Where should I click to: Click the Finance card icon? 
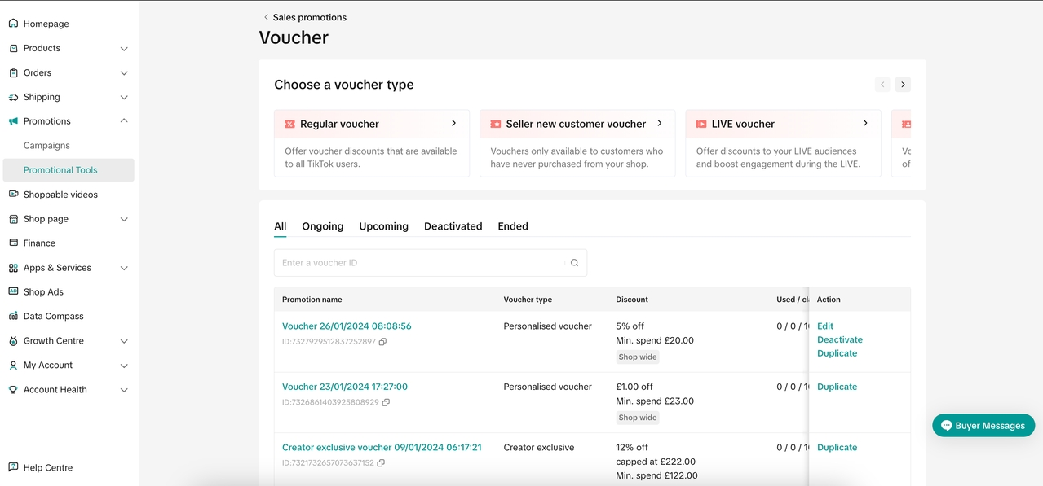tap(13, 243)
